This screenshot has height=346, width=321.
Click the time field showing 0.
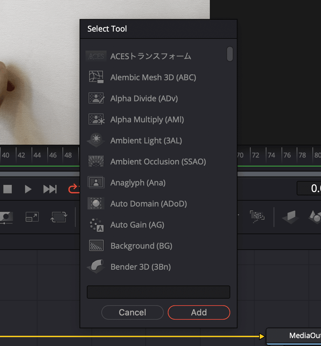pos(309,188)
